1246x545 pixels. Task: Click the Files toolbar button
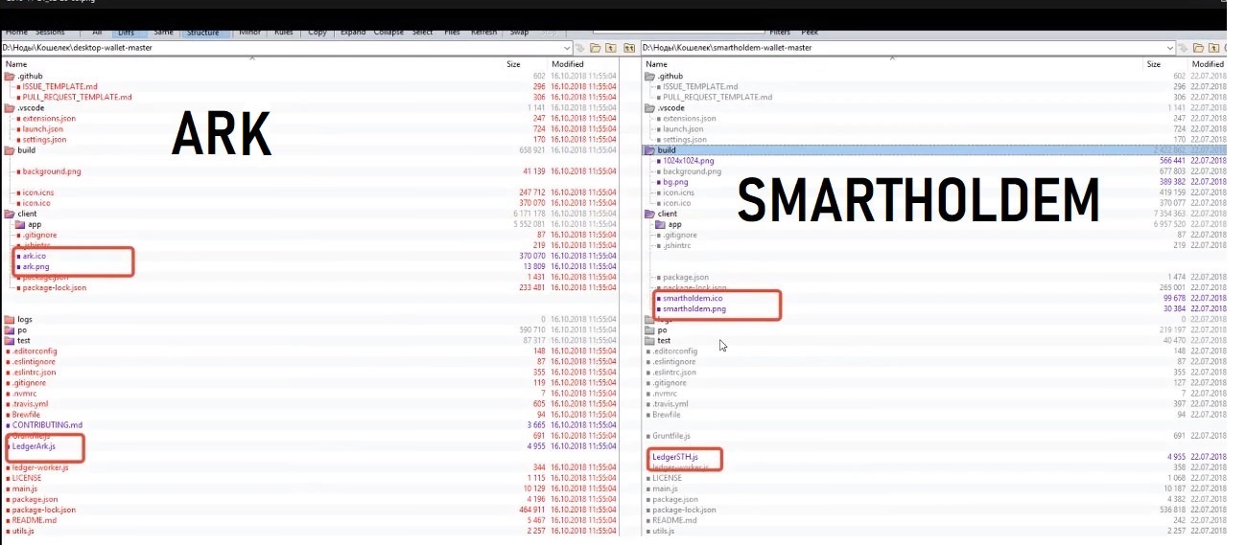452,33
